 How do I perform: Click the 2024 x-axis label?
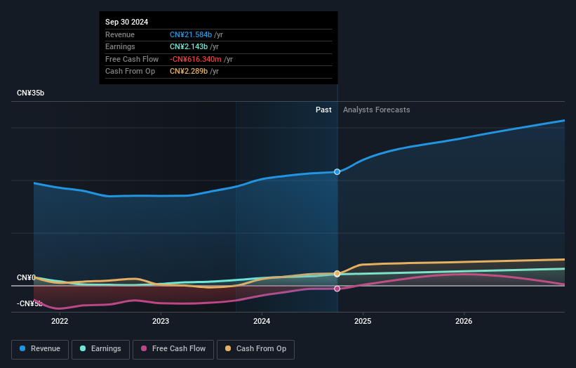coord(262,321)
